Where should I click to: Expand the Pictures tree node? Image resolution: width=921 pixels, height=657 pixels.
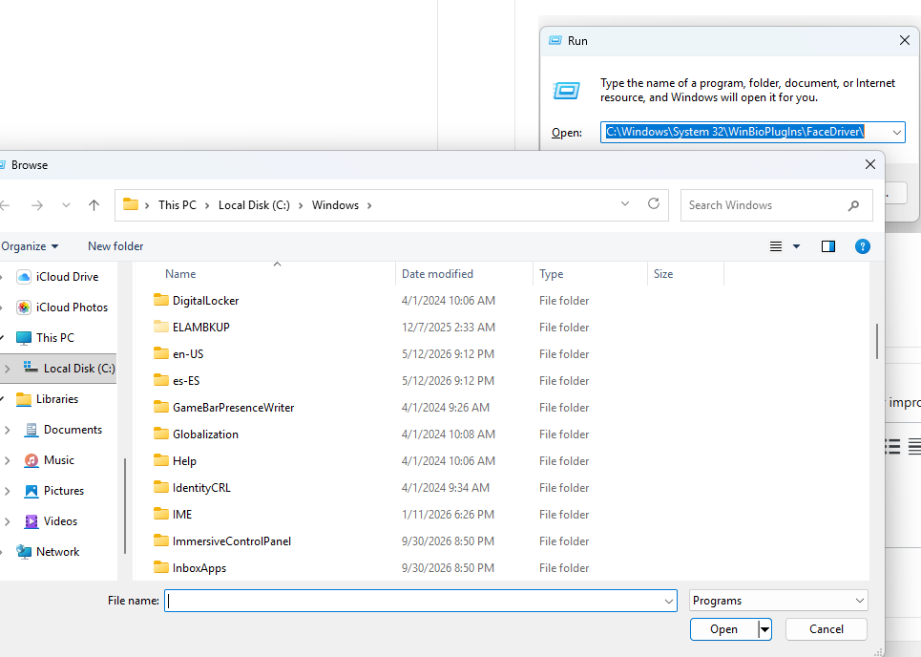(x=7, y=491)
